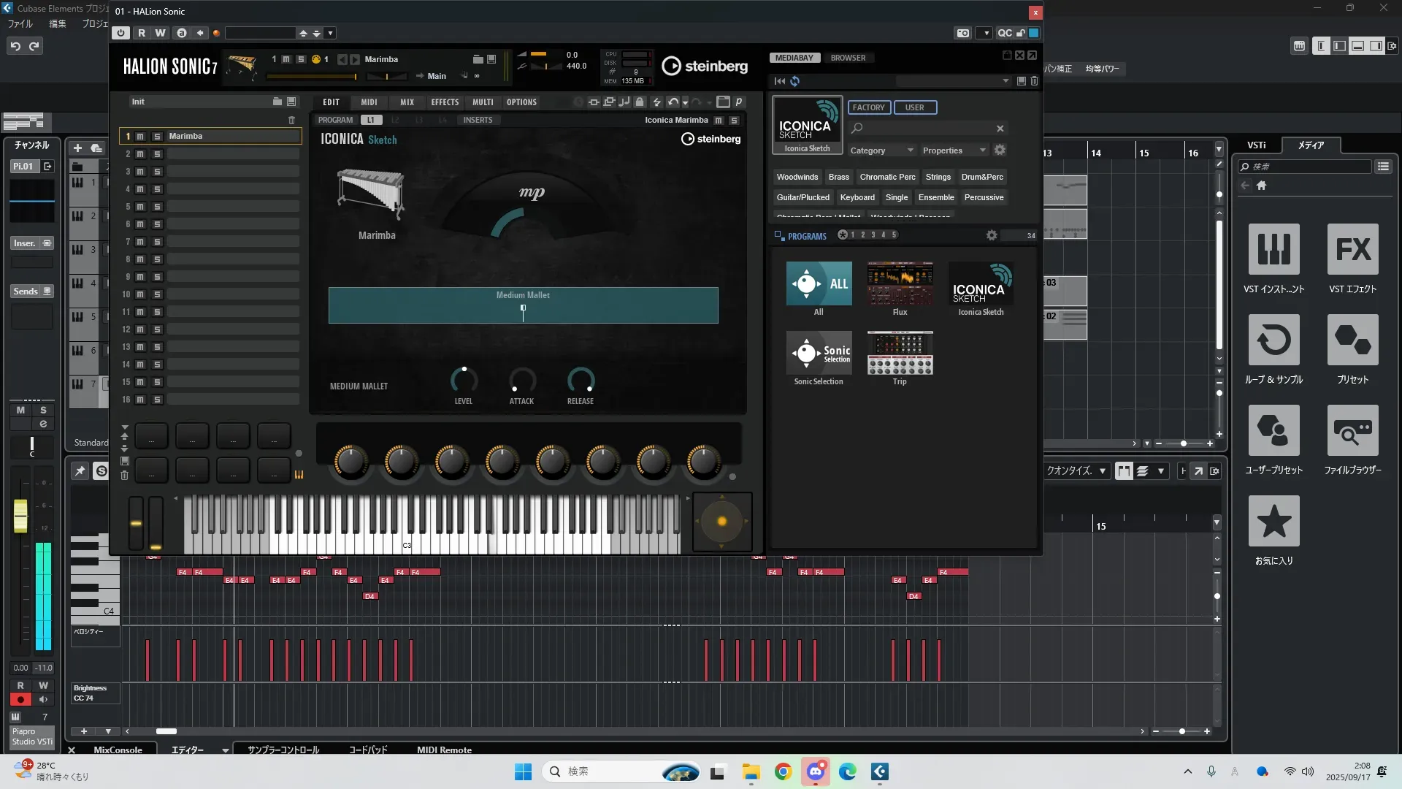Toggle the plug-in power activate button
Viewport: 1402px width, 789px height.
pos(121,33)
